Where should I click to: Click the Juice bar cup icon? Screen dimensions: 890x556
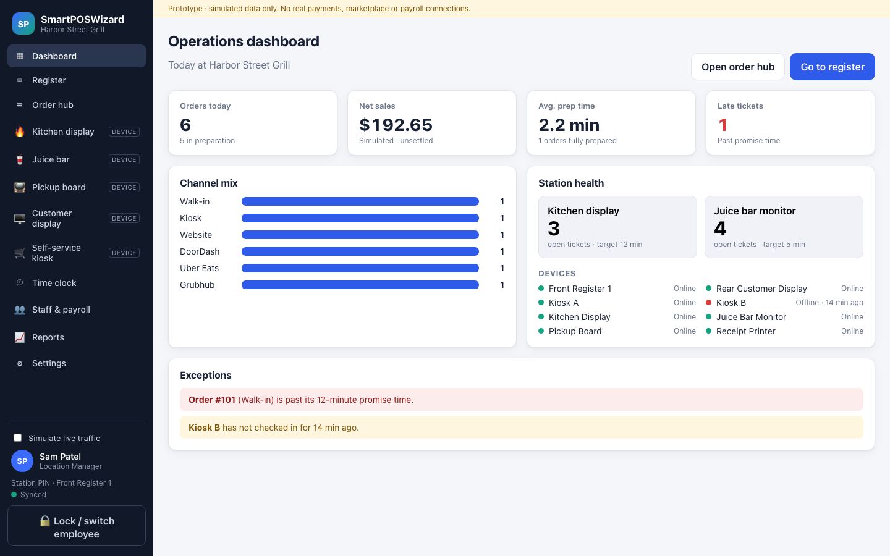pos(20,159)
